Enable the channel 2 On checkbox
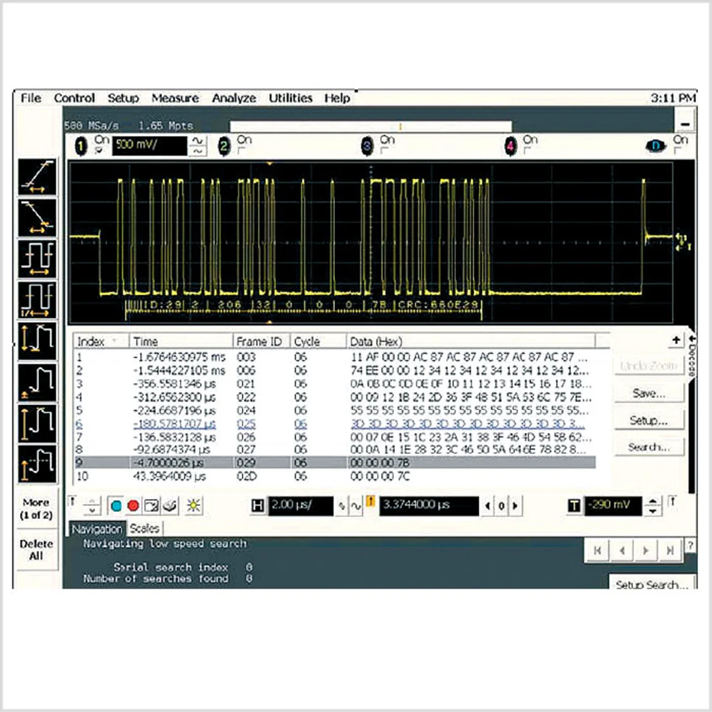This screenshot has height=712, width=712. click(241, 151)
